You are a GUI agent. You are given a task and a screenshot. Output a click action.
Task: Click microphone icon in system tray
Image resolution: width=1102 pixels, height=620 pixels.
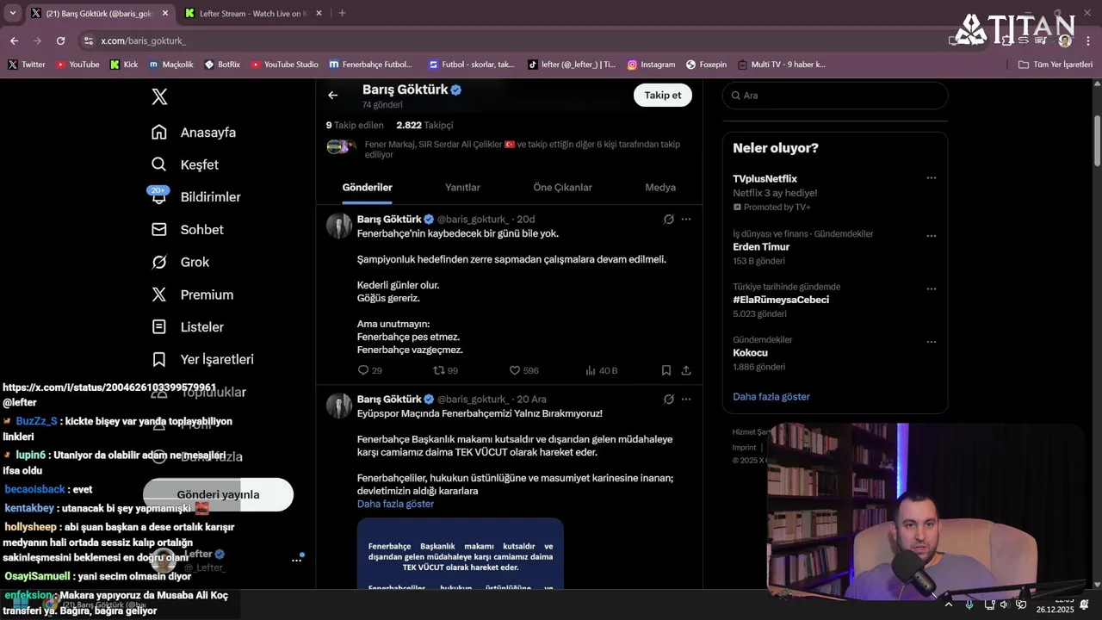pos(969,604)
